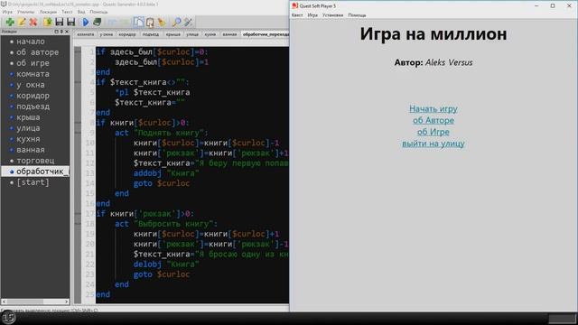Open the Утилиты menu

tap(26, 12)
